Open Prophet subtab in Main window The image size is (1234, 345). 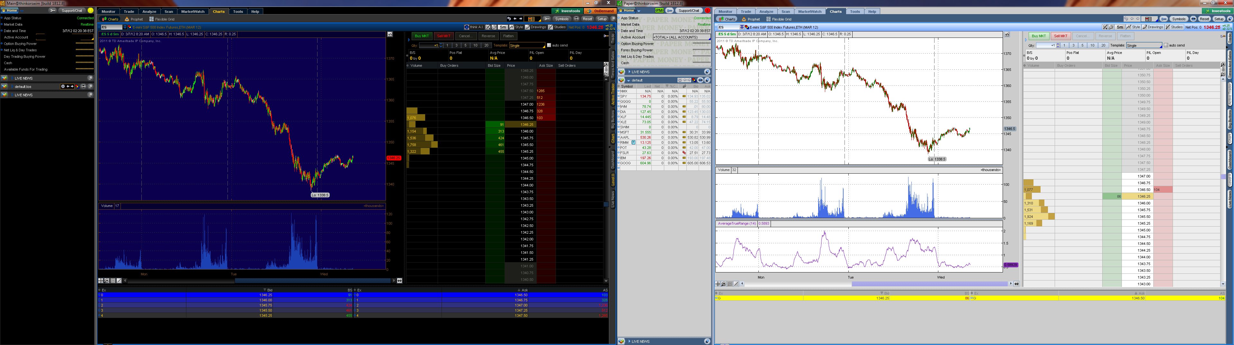click(134, 19)
